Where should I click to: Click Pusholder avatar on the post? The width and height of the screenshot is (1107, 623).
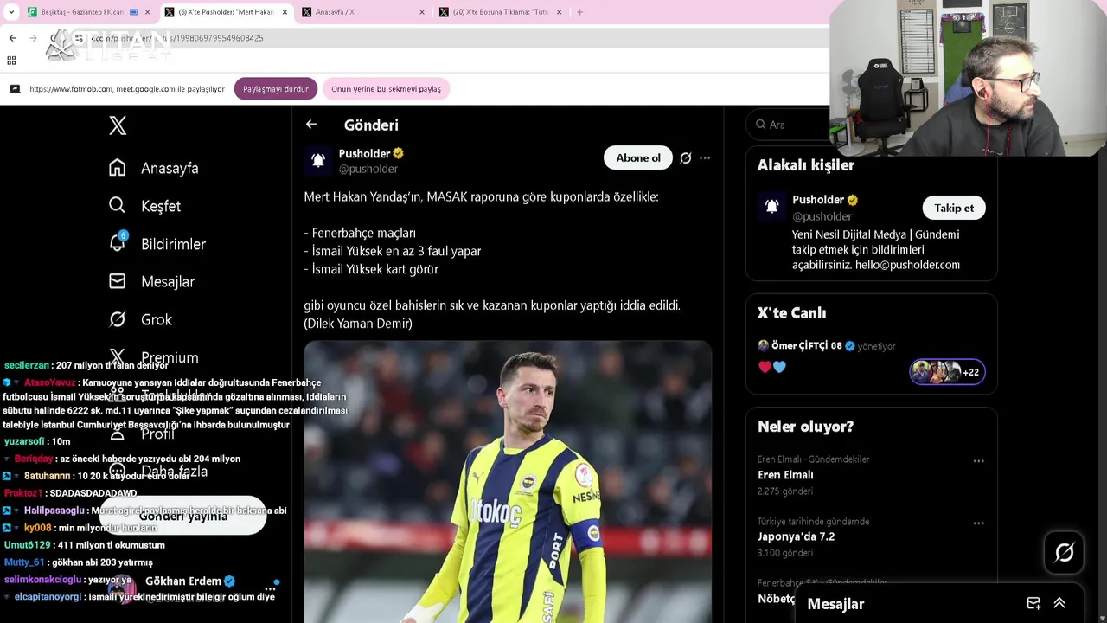click(317, 160)
